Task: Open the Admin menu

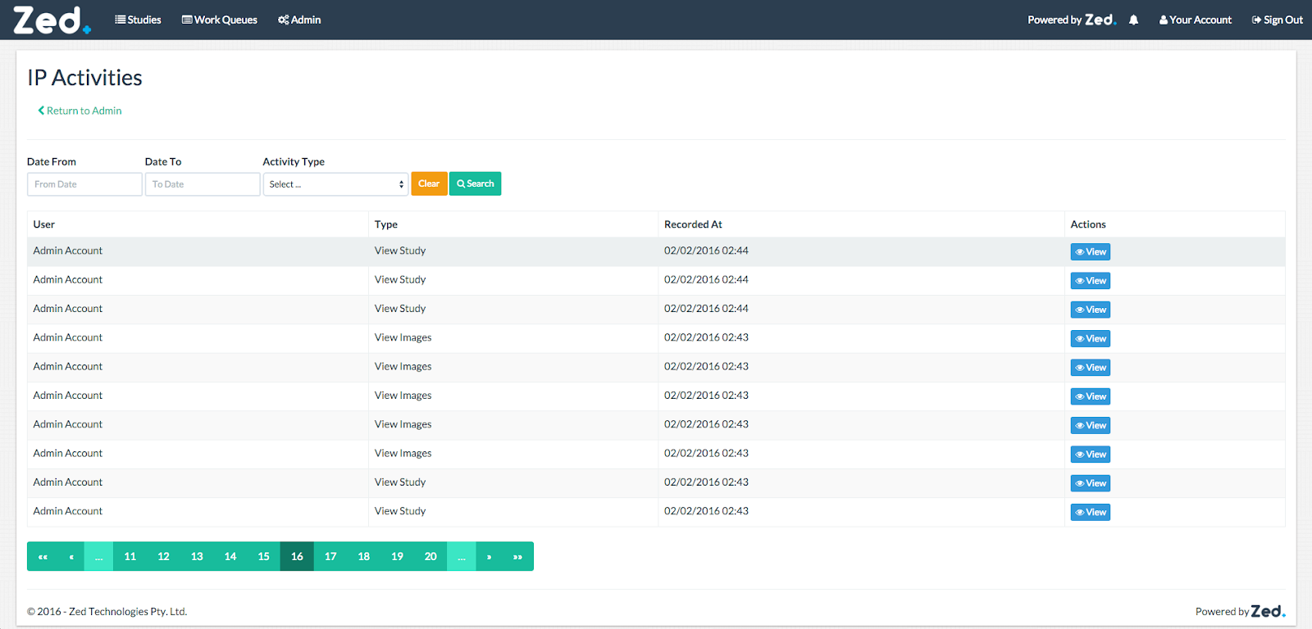Action: click(299, 20)
